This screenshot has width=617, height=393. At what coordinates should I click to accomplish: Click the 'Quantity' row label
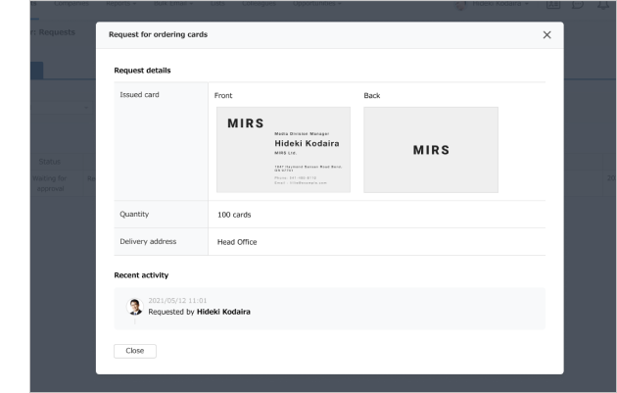point(134,215)
